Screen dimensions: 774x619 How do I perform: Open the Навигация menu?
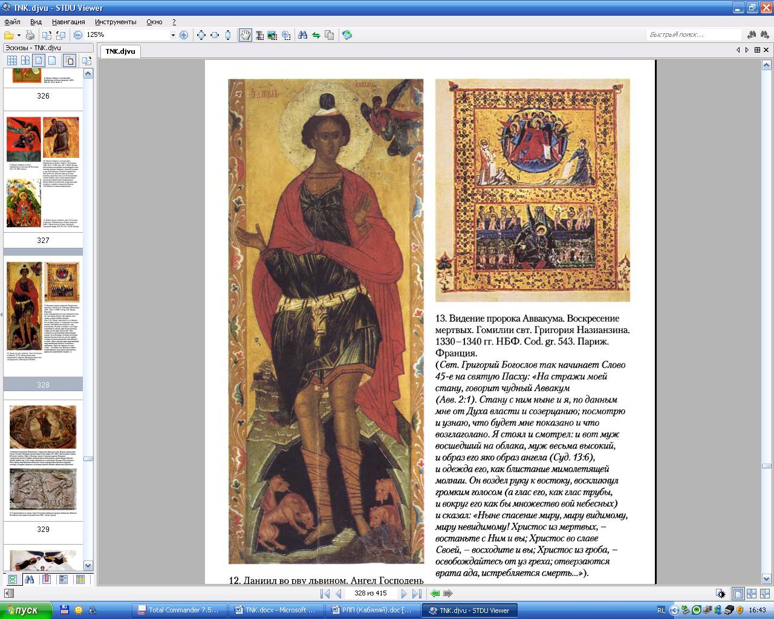point(68,22)
